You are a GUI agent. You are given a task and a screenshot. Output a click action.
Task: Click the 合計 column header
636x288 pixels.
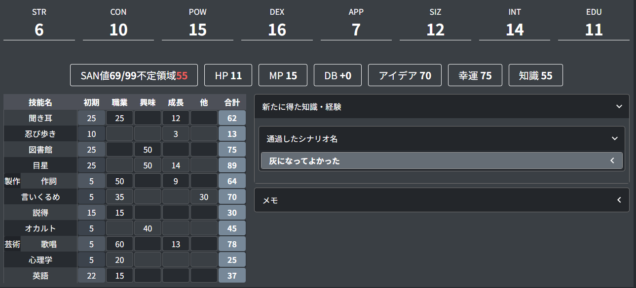click(x=232, y=102)
